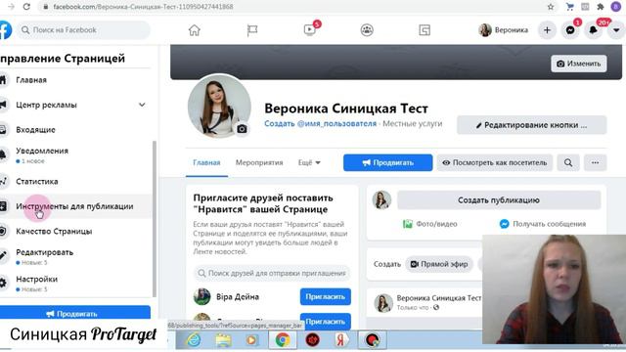The width and height of the screenshot is (626, 352).
Task: Click the Вероника profile link in header
Action: coord(504,30)
